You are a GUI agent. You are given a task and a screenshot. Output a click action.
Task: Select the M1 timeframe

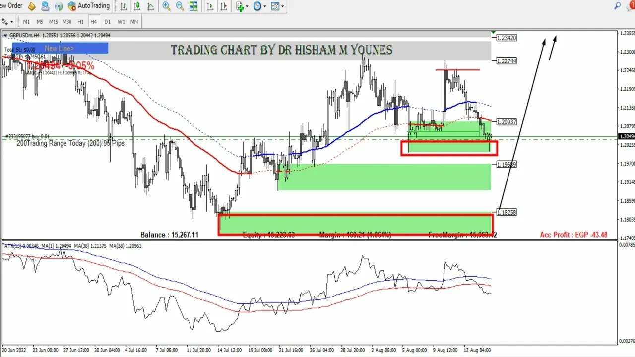pyautogui.click(x=26, y=22)
